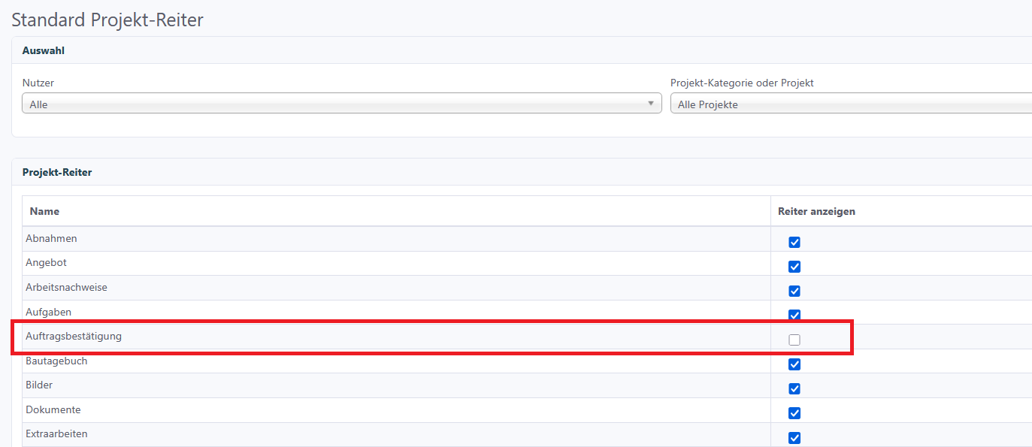This screenshot has height=447, width=1032.
Task: Uncheck the Bilder tab checkbox
Action: (794, 388)
